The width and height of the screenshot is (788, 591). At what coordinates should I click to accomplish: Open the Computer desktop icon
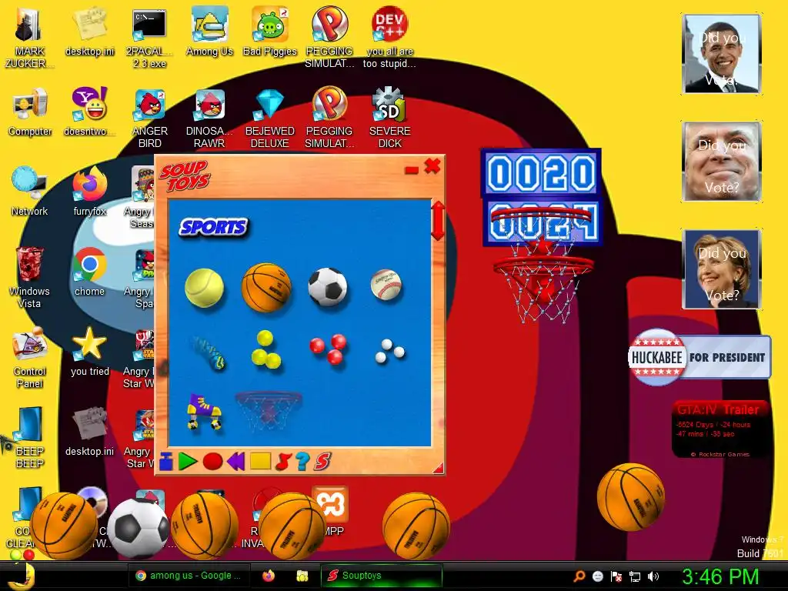[30, 112]
